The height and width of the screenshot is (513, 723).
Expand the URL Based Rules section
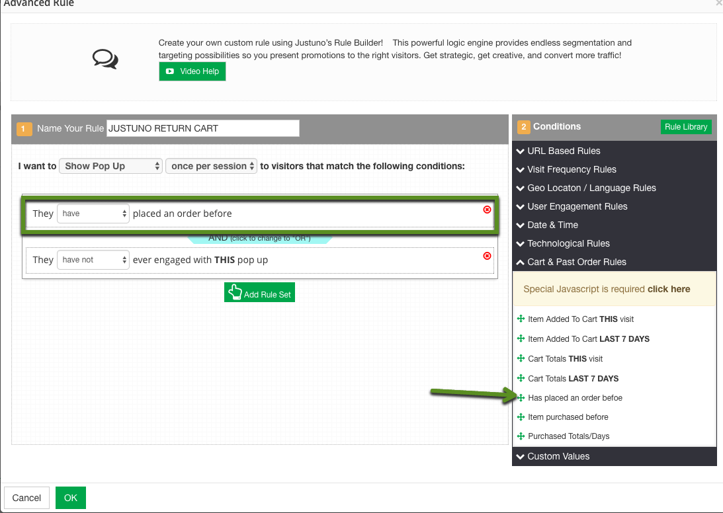click(x=564, y=151)
